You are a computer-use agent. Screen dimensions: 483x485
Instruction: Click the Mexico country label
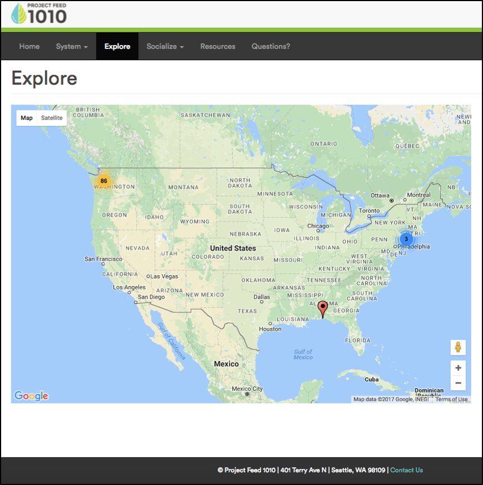(226, 364)
